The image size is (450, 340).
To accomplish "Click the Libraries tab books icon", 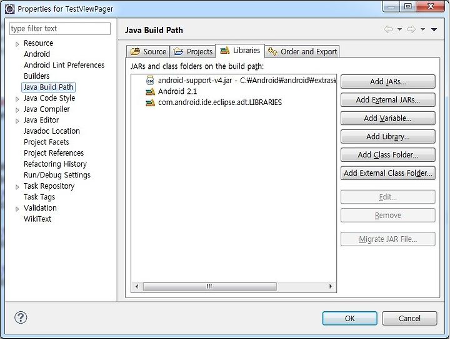I will [225, 50].
